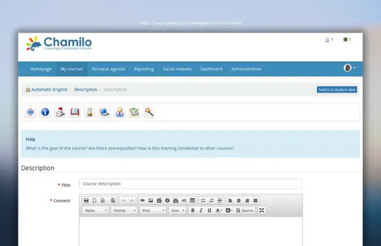Open the Size dropdown
The height and width of the screenshot is (246, 381).
coord(178,210)
